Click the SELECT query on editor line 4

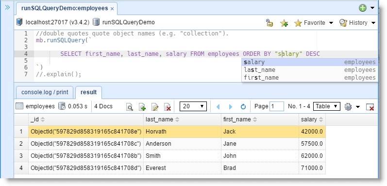click(190, 54)
